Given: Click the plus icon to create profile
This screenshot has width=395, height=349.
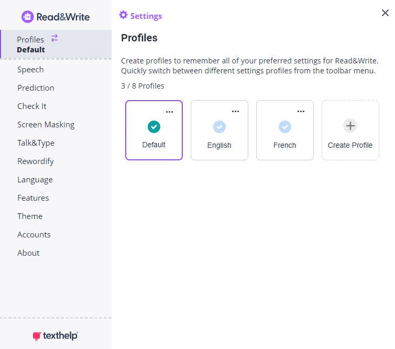Looking at the screenshot, I should tap(350, 126).
